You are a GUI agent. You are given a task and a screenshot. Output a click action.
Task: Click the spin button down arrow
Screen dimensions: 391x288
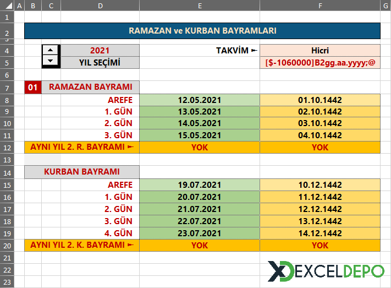coord(51,61)
